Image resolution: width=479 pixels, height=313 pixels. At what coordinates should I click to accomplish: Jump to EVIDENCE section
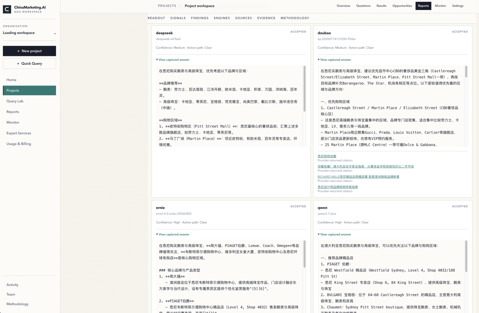pos(266,18)
